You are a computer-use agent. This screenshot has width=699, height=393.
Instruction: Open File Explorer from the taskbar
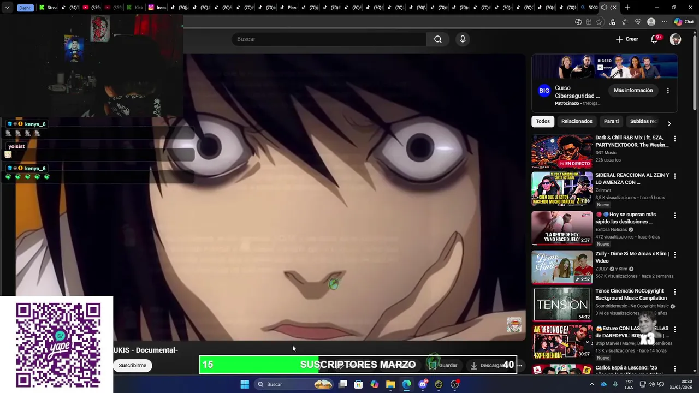pos(390,384)
